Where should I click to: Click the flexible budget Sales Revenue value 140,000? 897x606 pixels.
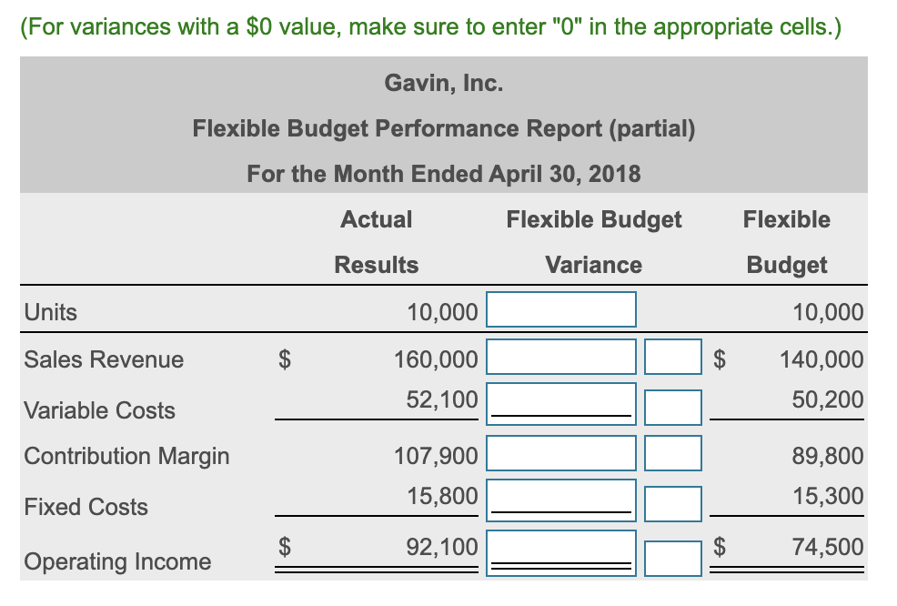[831, 359]
